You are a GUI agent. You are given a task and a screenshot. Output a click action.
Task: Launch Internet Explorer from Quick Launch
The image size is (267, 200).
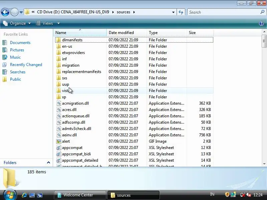pos(24,195)
